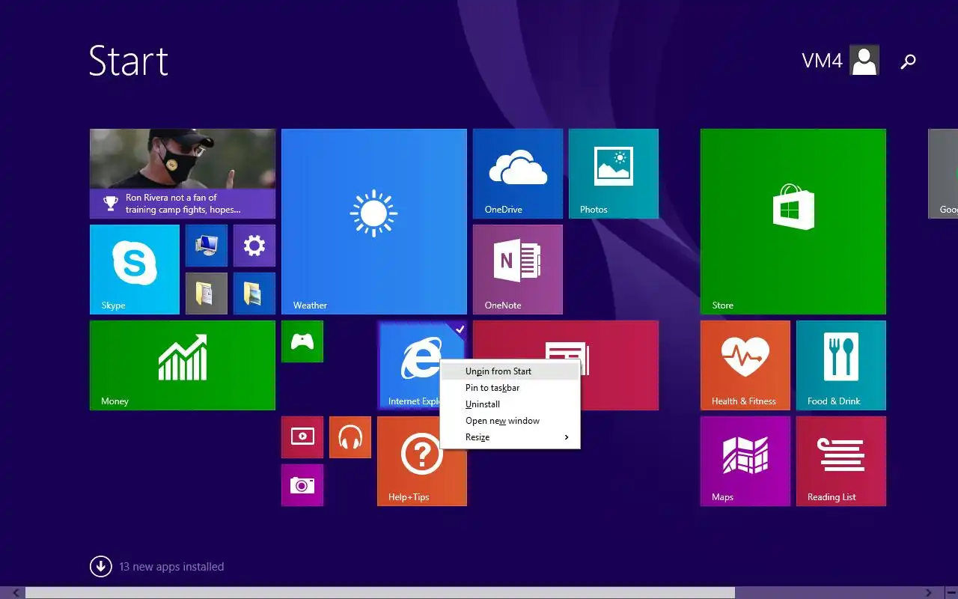Open the Food & Drink tile

coord(841,365)
